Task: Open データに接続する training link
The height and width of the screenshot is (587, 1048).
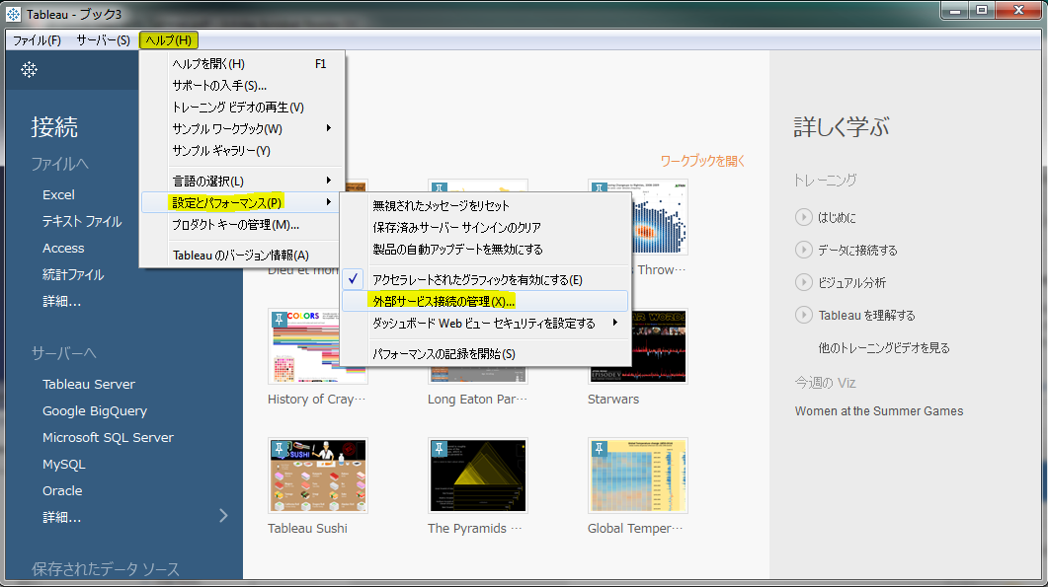Action: (857, 251)
